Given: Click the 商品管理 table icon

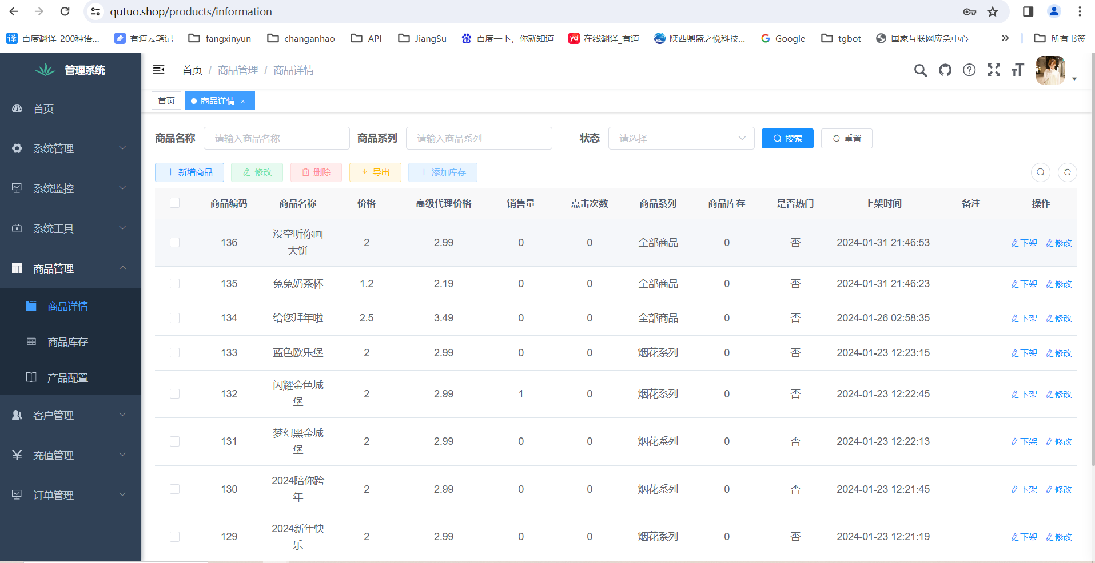Looking at the screenshot, I should click(x=17, y=268).
